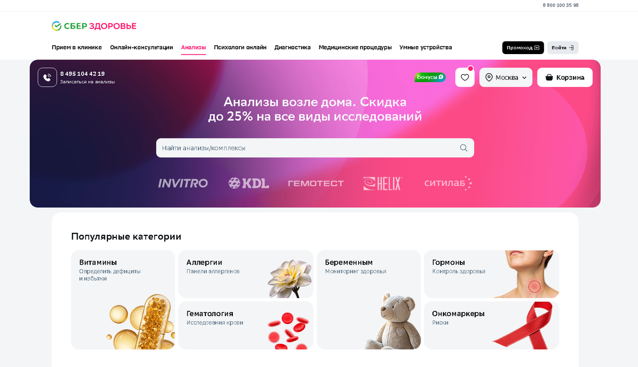Image resolution: width=638 pixels, height=367 pixels.
Task: Open the Анализы tab
Action: [x=194, y=47]
